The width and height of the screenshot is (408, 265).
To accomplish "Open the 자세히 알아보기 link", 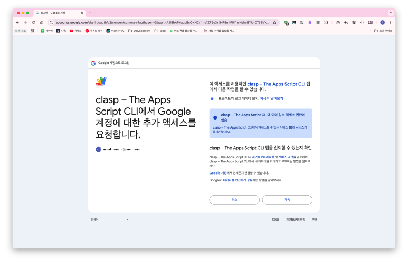I will pos(271,98).
